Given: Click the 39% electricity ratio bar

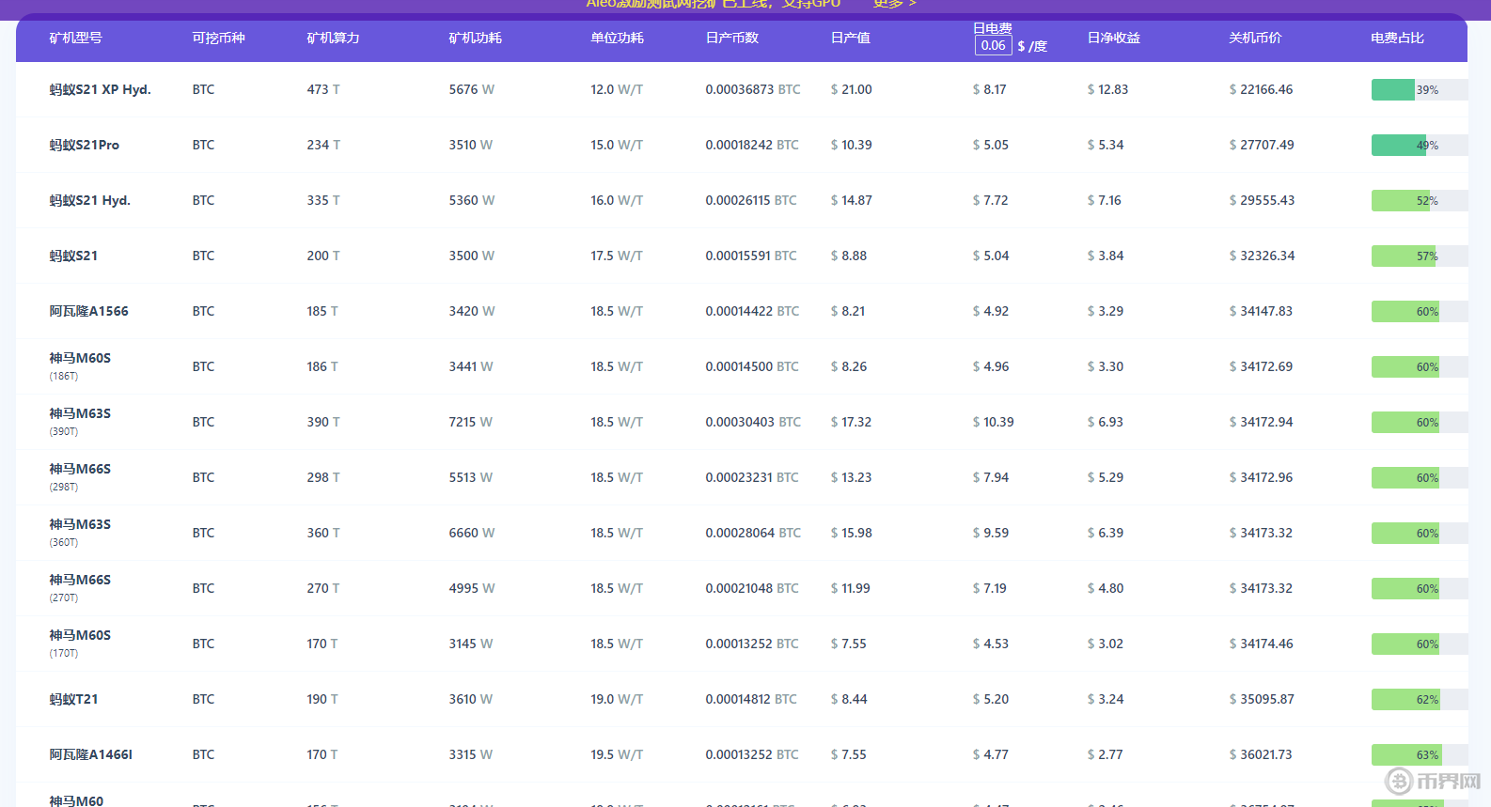Looking at the screenshot, I should pos(1418,90).
